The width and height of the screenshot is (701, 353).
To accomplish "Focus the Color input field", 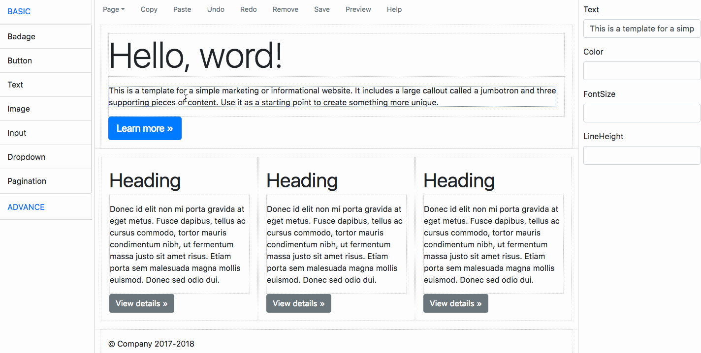I will click(641, 71).
